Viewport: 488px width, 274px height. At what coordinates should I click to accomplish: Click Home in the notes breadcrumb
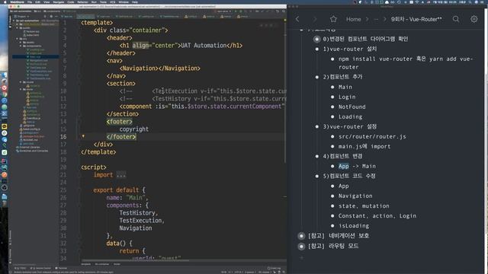click(x=354, y=19)
